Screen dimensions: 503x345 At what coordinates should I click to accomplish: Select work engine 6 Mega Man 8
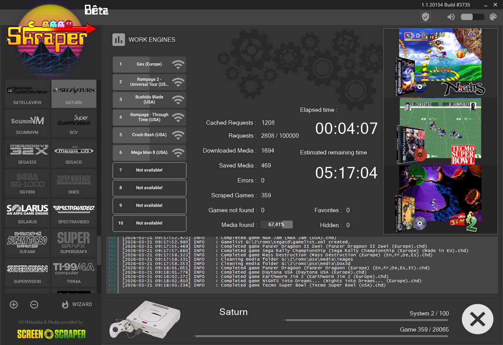(x=149, y=153)
